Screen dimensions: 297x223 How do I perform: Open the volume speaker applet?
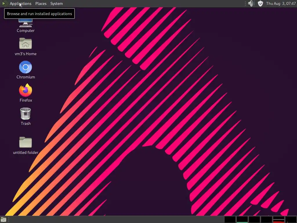(251, 3)
